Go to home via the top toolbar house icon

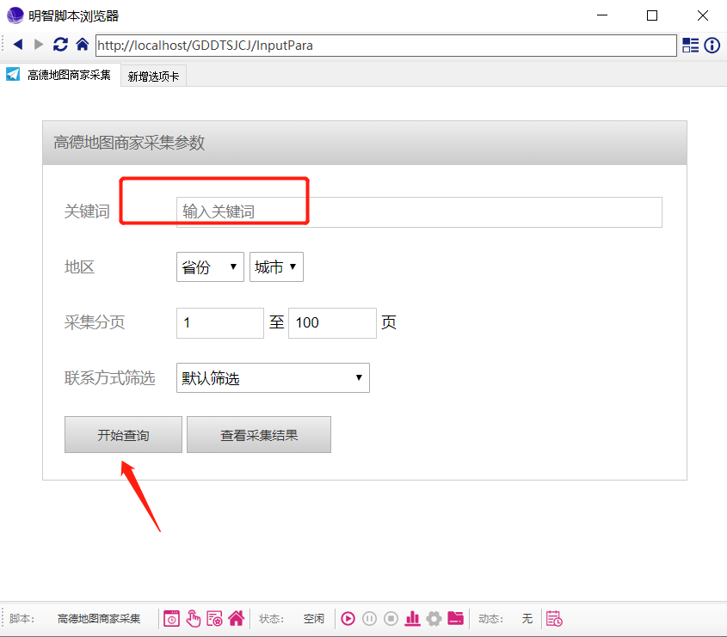pos(82,45)
